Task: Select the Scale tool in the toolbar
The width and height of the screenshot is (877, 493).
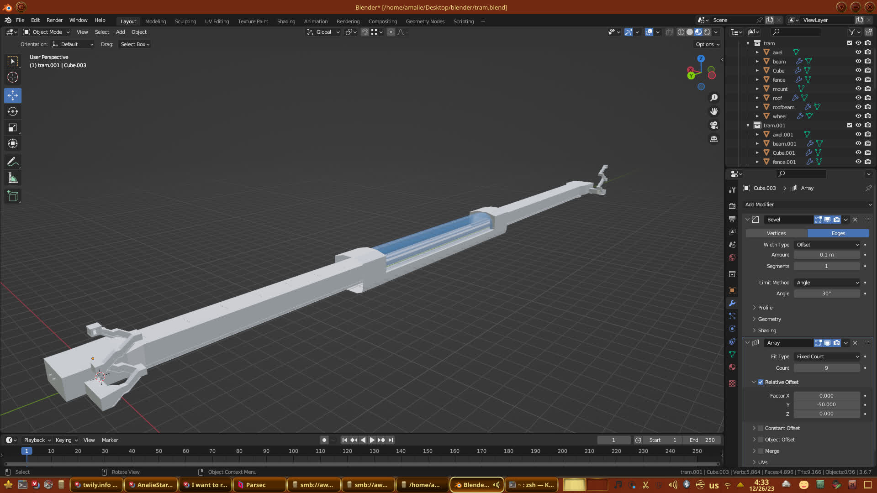Action: coord(13,128)
